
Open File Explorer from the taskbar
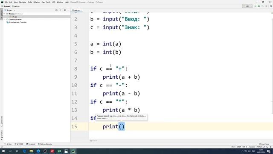click(x=31, y=151)
